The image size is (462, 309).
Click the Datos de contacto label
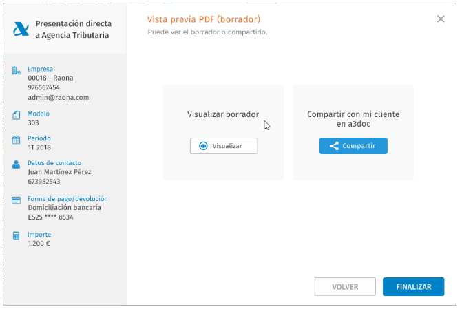[x=54, y=163]
